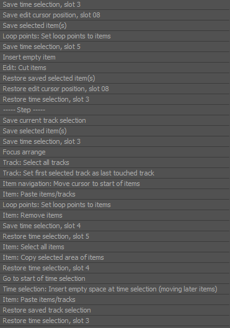Click "Item: Copy selected area of items"

pos(115,257)
